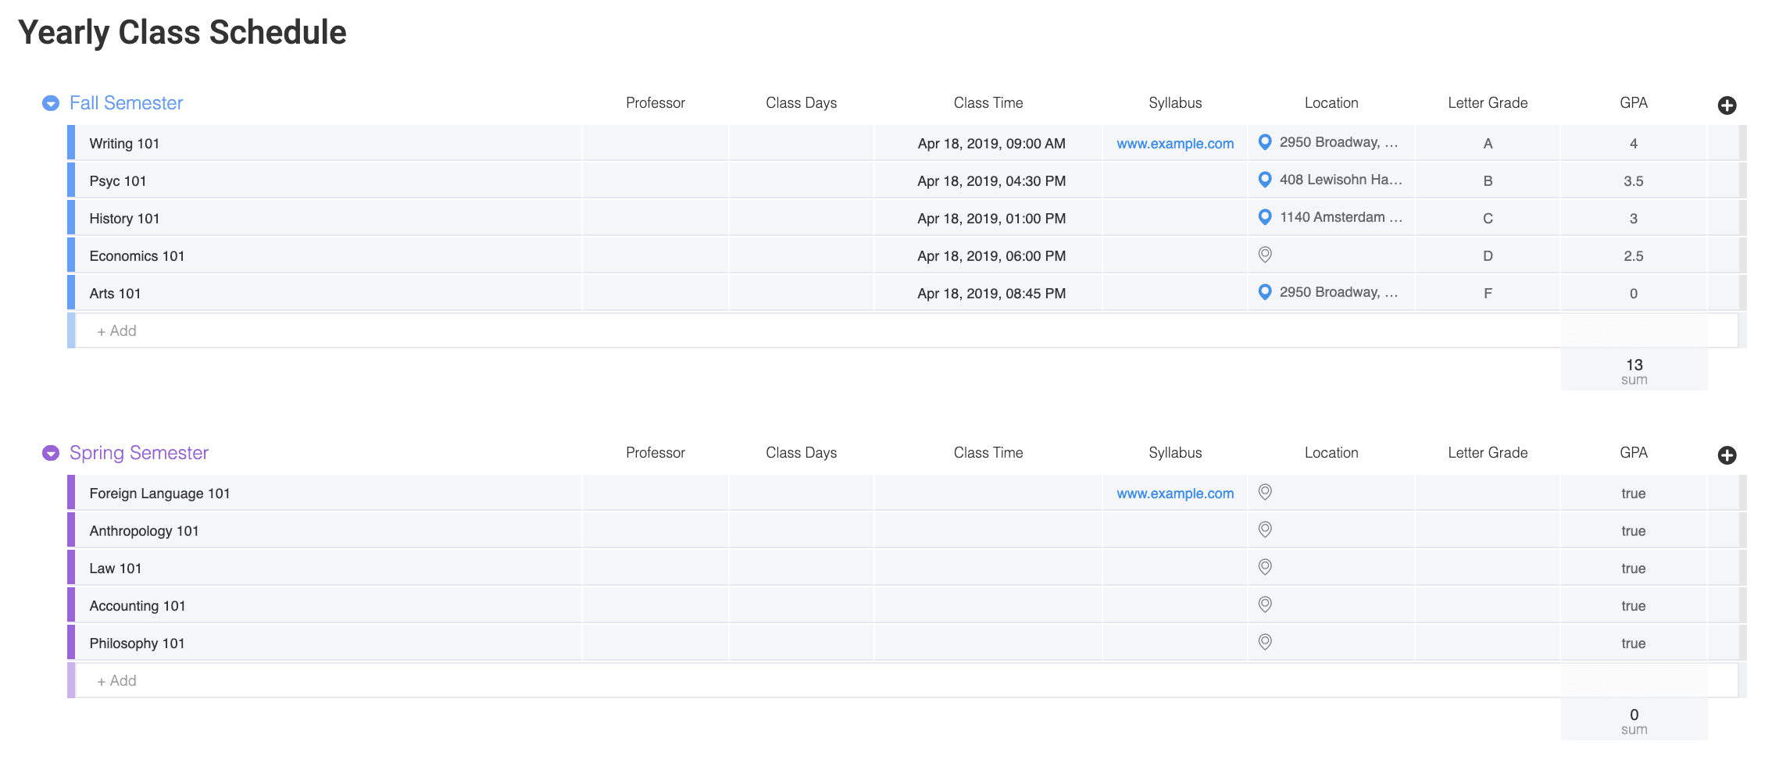1772x770 pixels.
Task: Click letter grade B for Psyc 101
Action: (x=1488, y=181)
